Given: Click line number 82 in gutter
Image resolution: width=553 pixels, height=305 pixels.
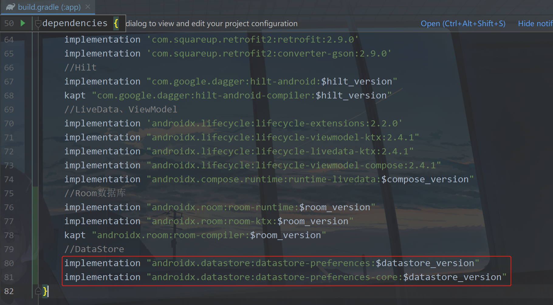Looking at the screenshot, I should tap(9, 291).
